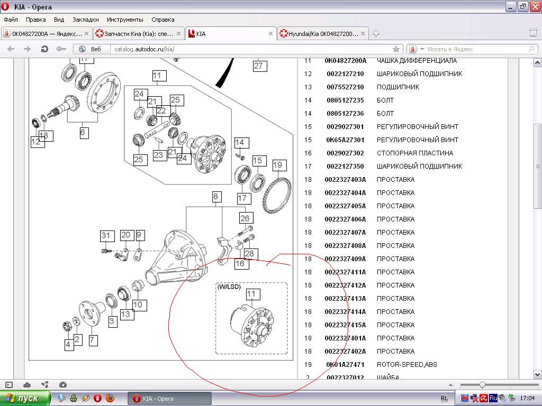Open the Закладки menu
This screenshot has width=542, height=406.
click(x=85, y=20)
